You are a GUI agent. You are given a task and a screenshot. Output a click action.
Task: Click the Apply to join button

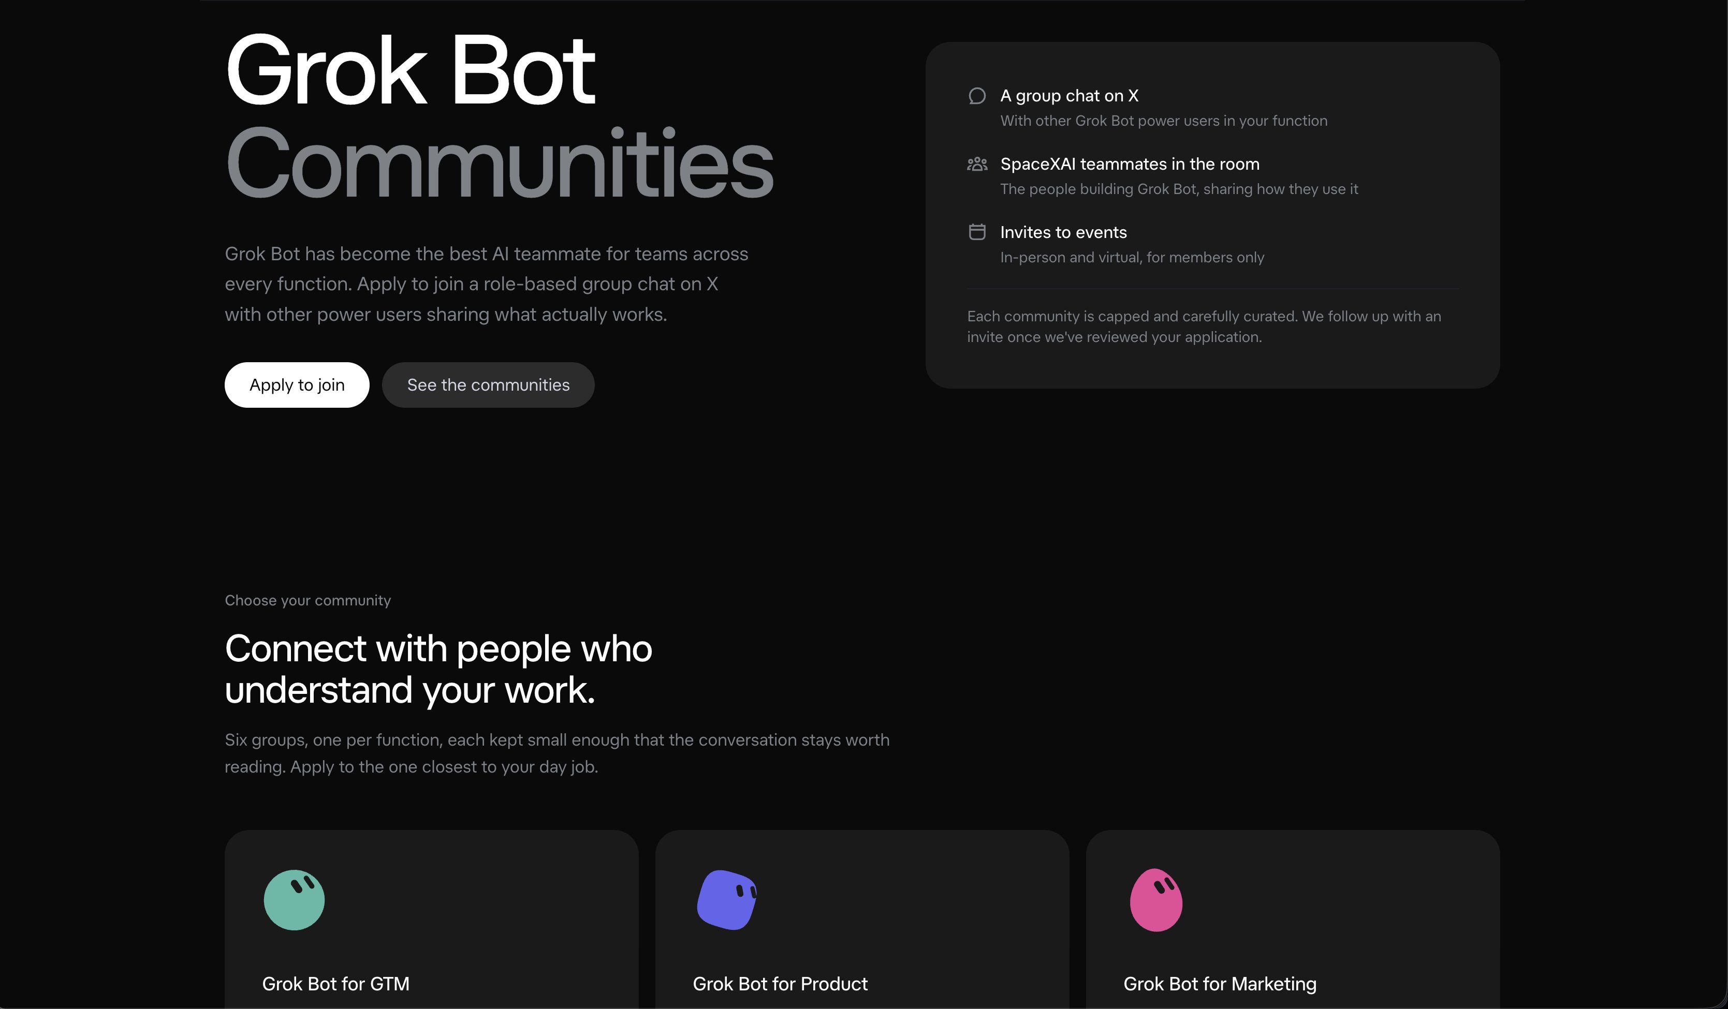[x=297, y=384]
